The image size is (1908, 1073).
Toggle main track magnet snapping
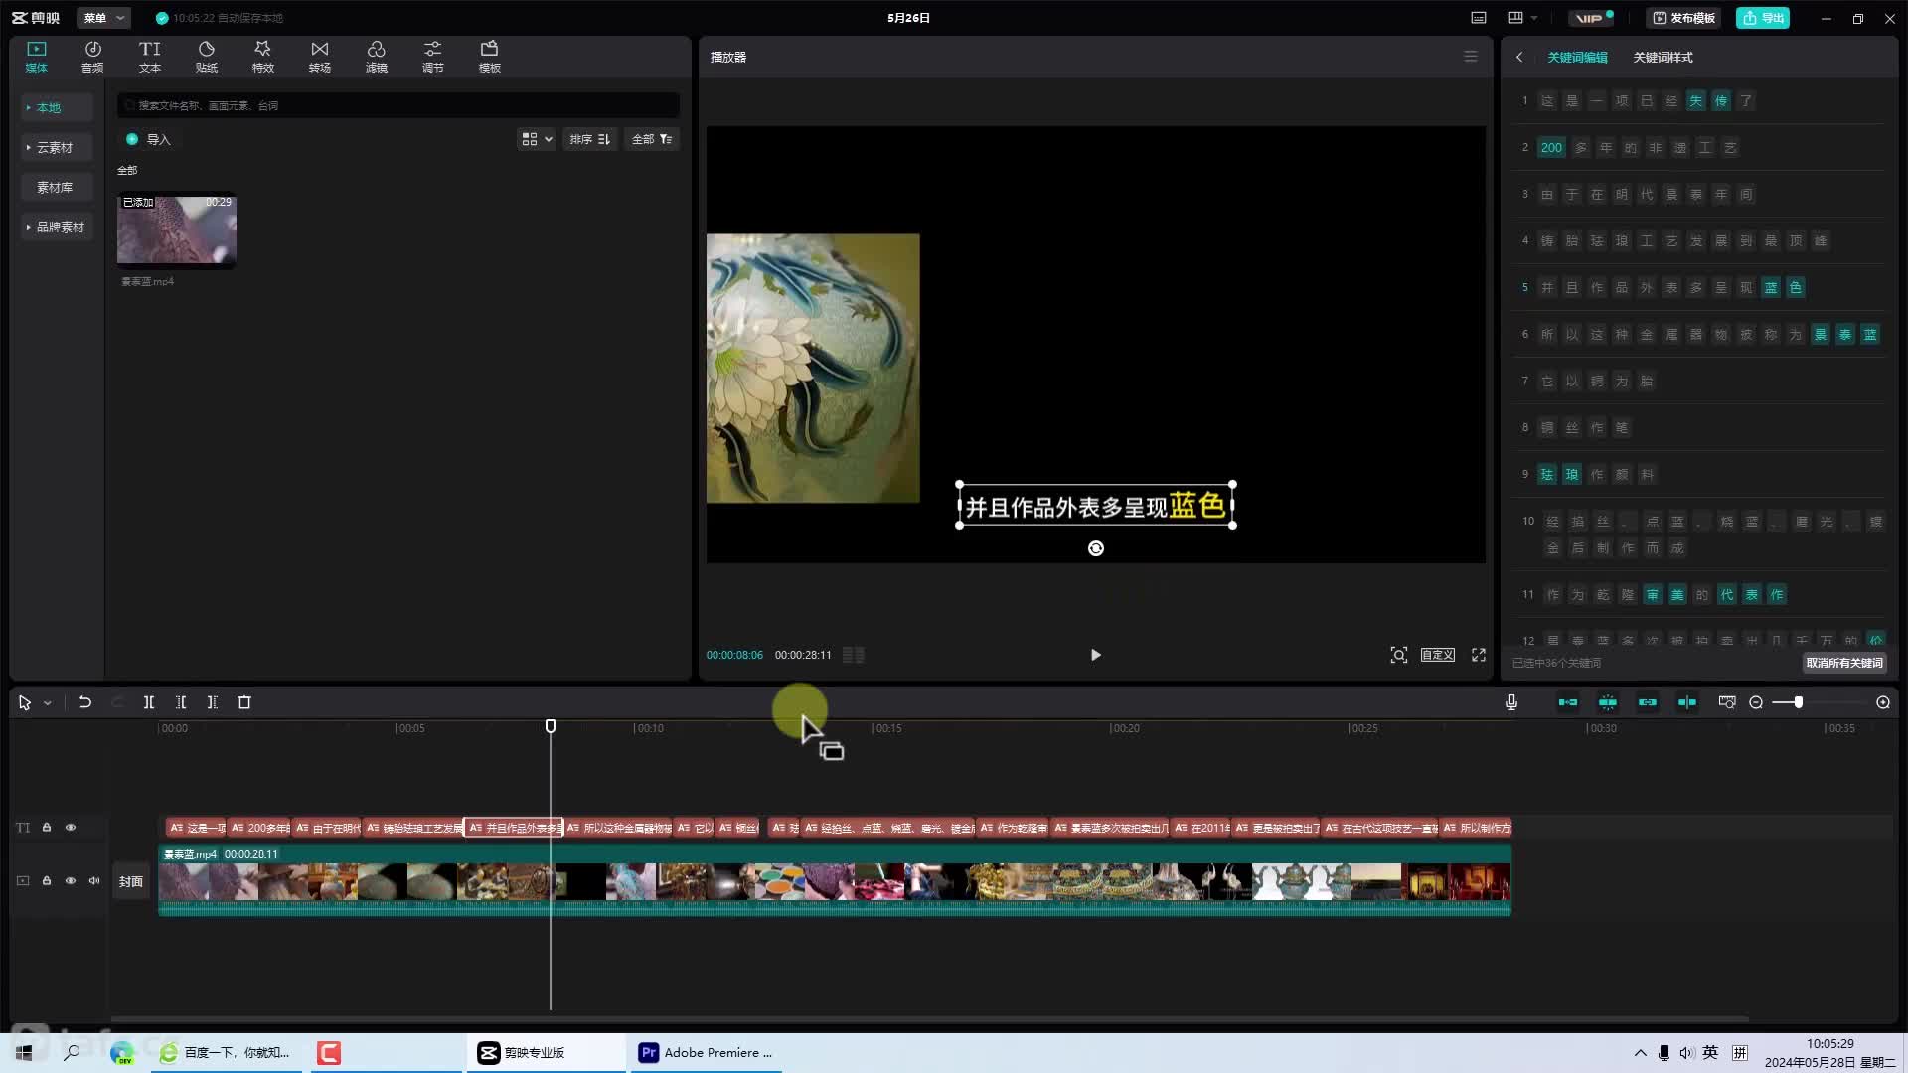(1568, 702)
